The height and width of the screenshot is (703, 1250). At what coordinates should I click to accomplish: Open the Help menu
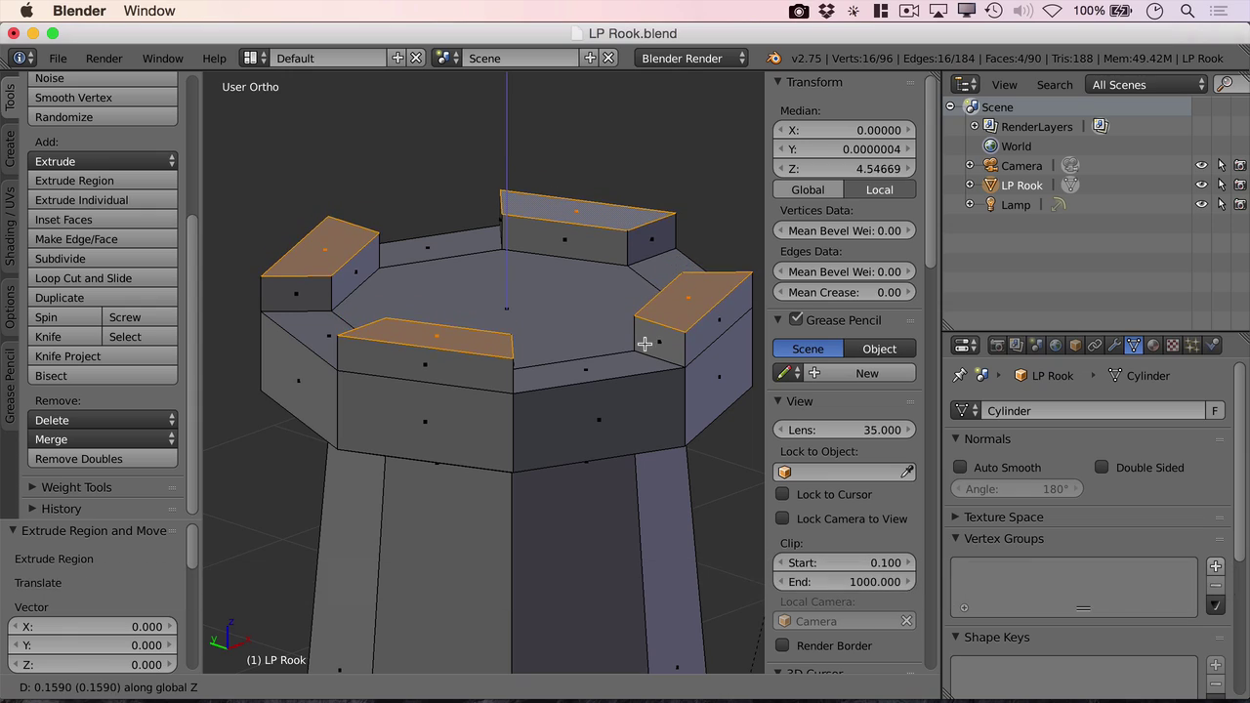click(x=214, y=58)
